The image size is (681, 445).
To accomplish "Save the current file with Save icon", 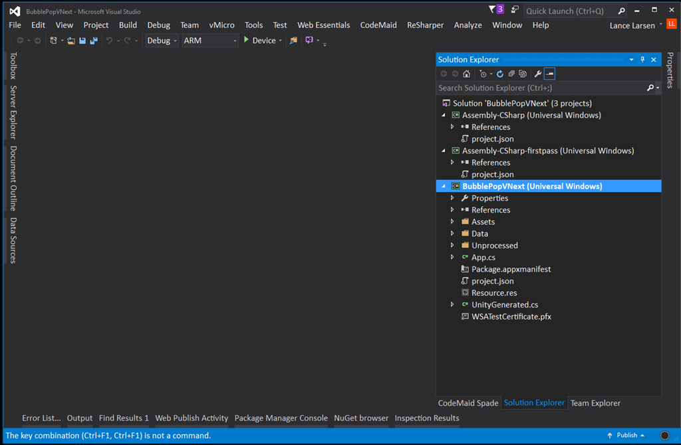I will point(82,41).
